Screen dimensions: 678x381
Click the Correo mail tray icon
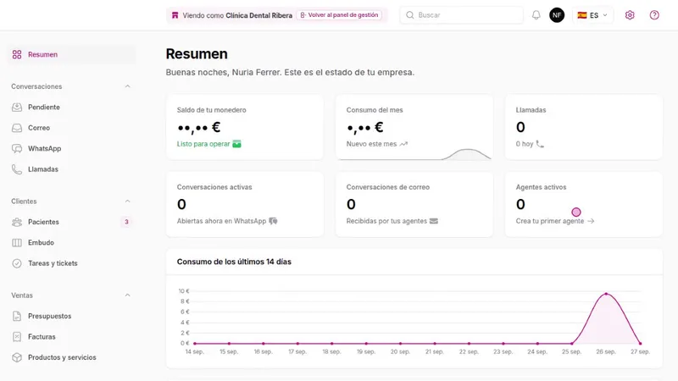pyautogui.click(x=17, y=128)
